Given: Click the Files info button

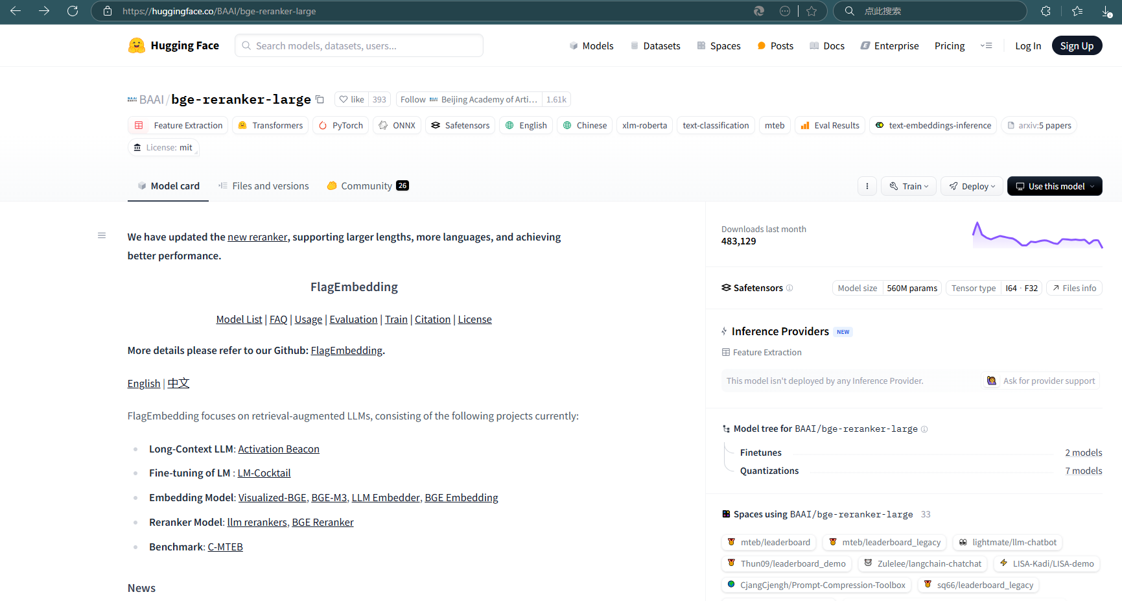Looking at the screenshot, I should (x=1074, y=288).
